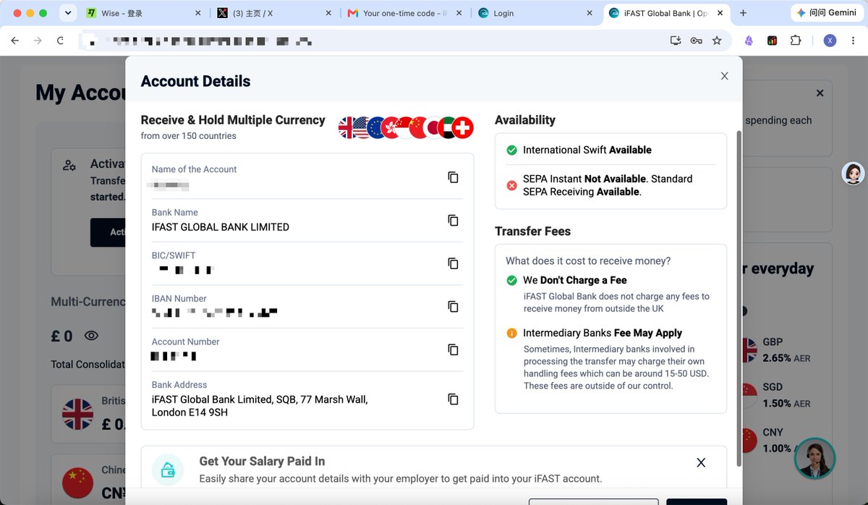The width and height of the screenshot is (868, 505).
Task: Reload the current page
Action: point(60,41)
